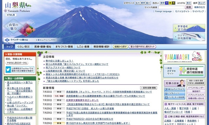Open 県営林道 通行規制情報 banner

tap(191, 71)
